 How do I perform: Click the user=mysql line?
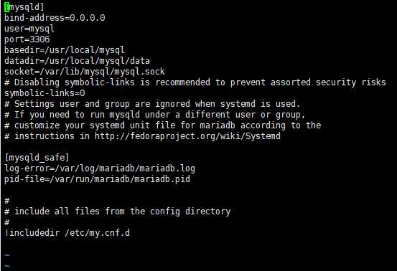[x=29, y=29]
